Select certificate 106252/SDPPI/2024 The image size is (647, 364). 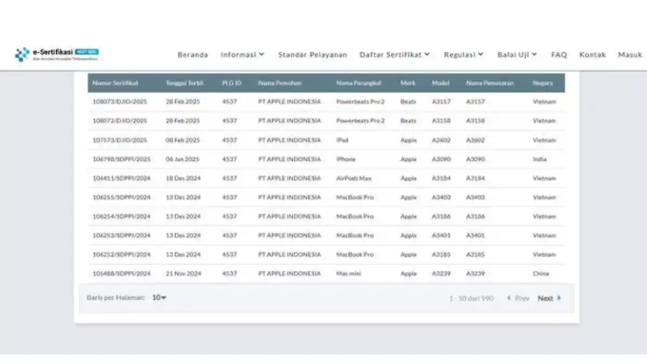[x=121, y=255]
